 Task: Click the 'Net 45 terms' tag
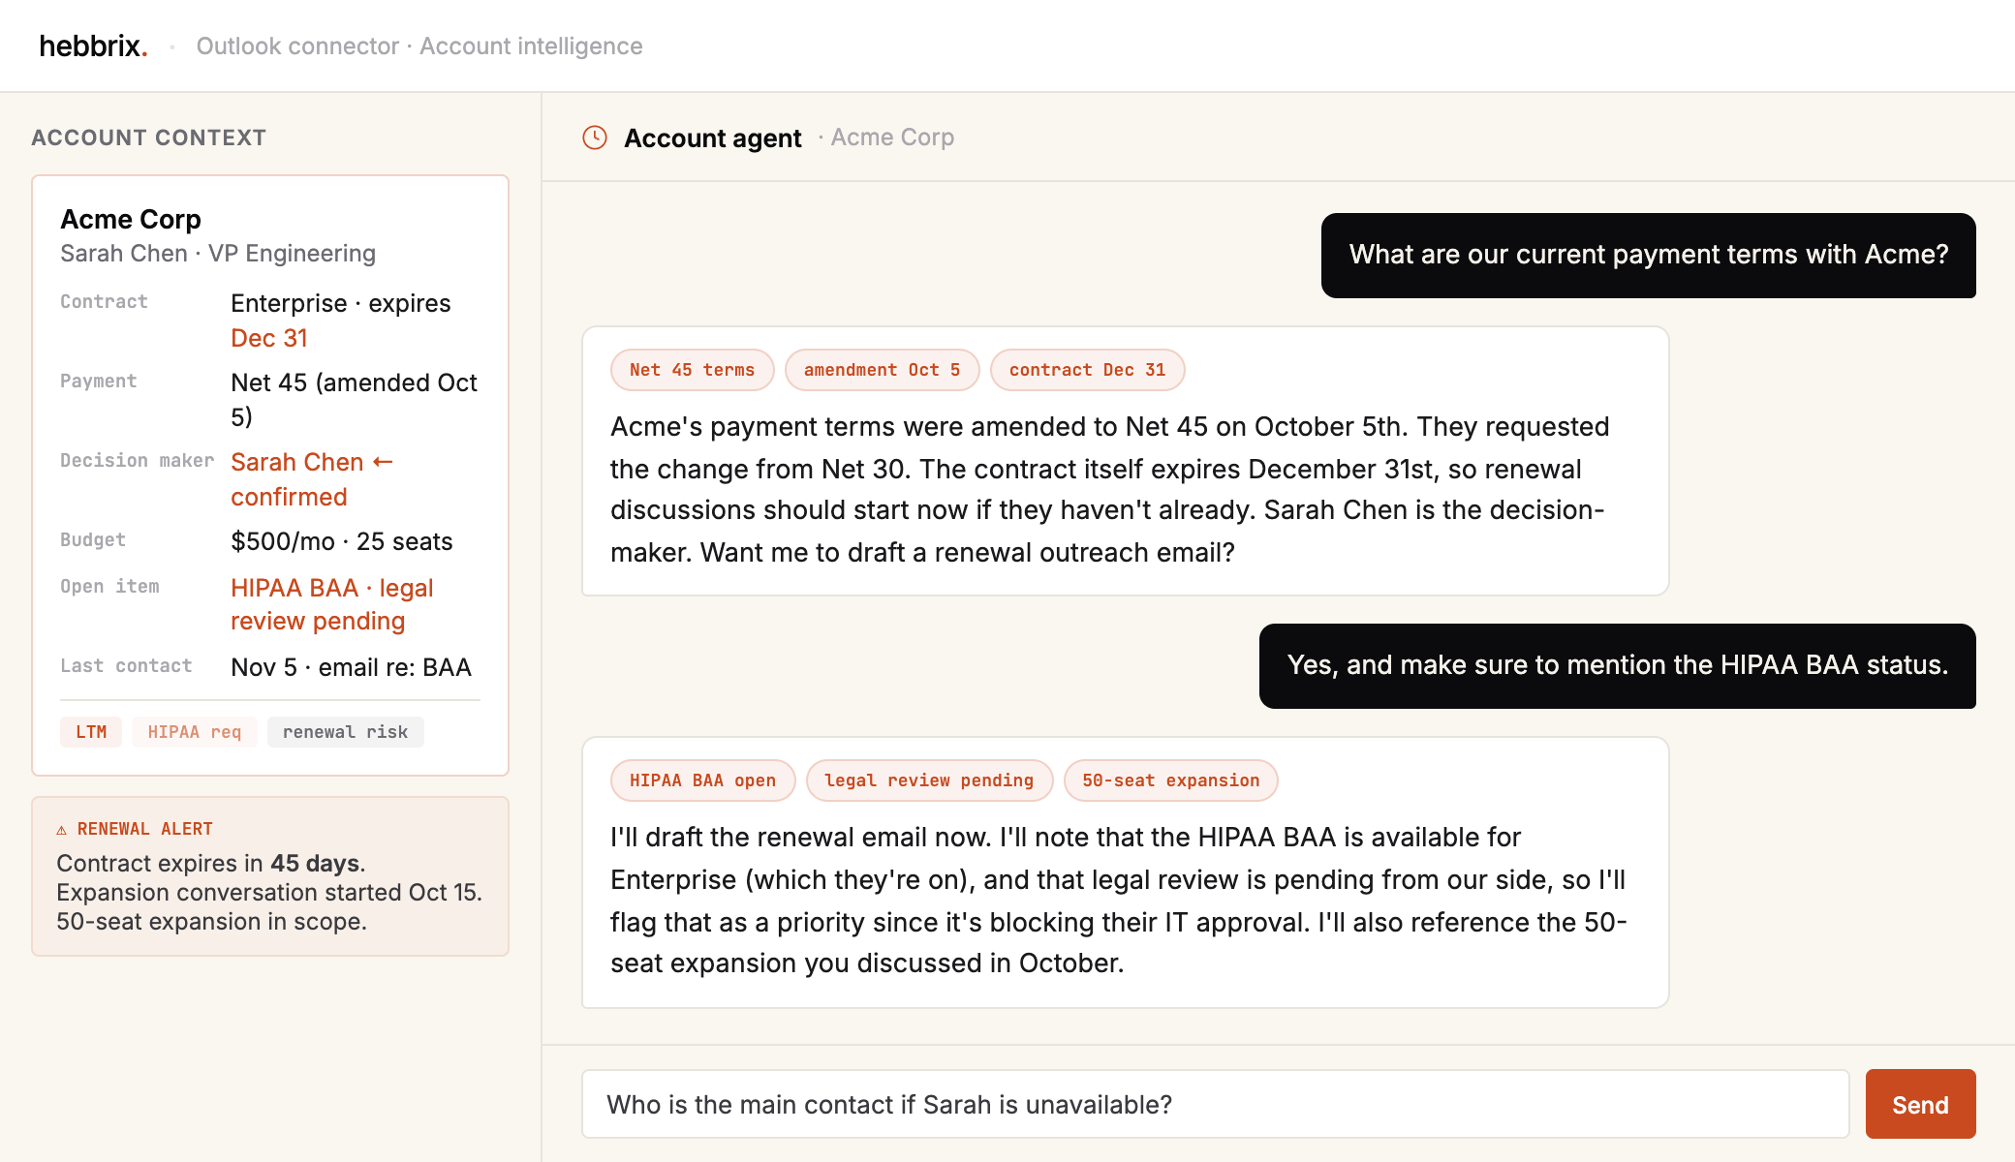(x=692, y=370)
